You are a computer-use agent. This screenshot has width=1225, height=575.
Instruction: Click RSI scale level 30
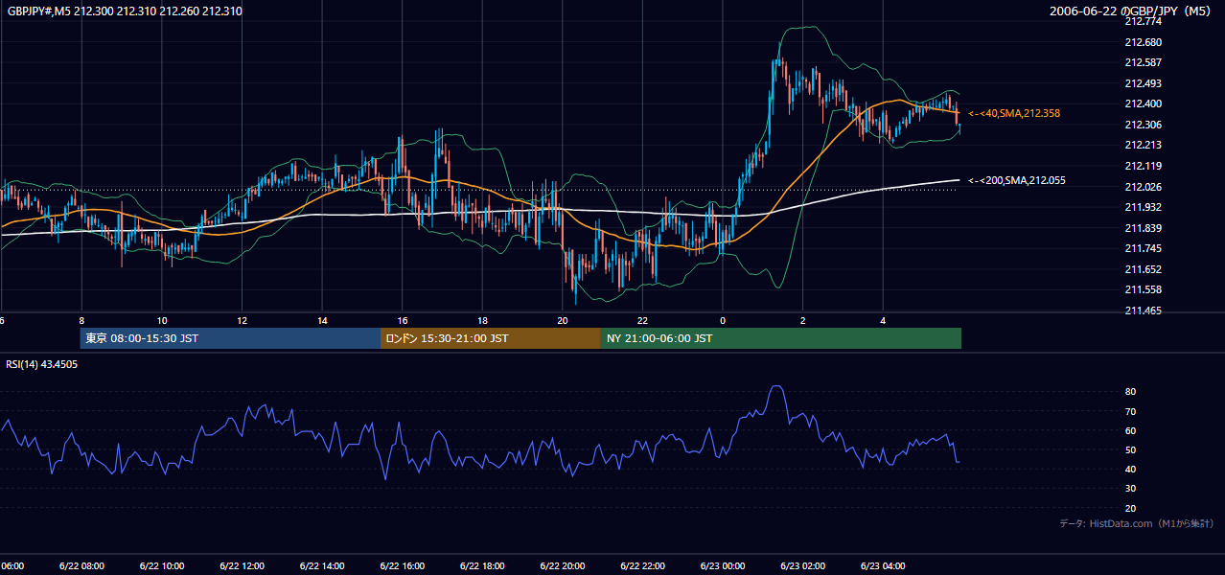pos(1130,489)
